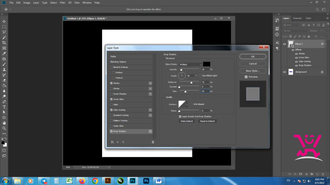Viewport: 330px width, 185px height.
Task: Switch to the Channels tab
Action: pos(297,18)
